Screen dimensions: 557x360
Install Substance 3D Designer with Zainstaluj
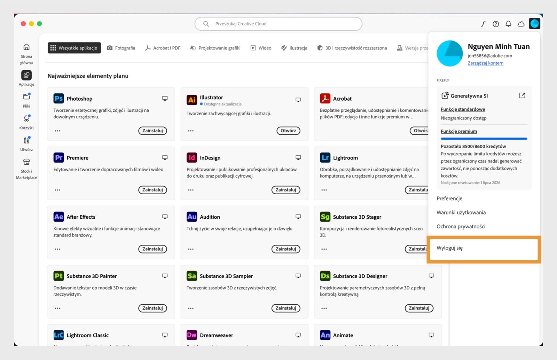419,308
